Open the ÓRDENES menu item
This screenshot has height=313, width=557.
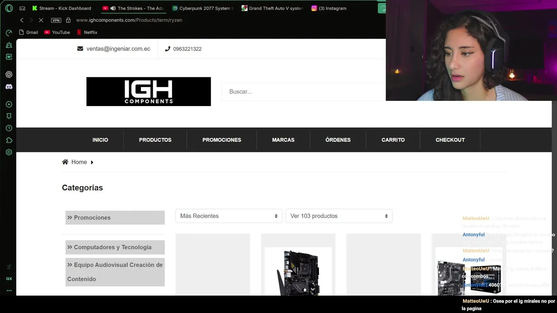[338, 140]
